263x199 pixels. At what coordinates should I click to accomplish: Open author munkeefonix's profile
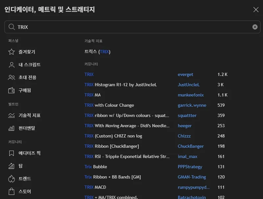[191, 95]
